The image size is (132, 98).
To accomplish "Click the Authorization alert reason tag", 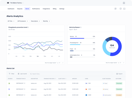I will click(x=107, y=95).
